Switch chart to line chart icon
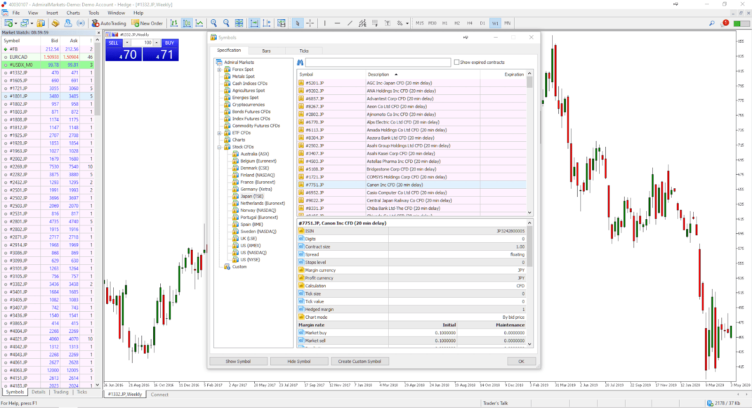The image size is (752, 408). tap(199, 23)
